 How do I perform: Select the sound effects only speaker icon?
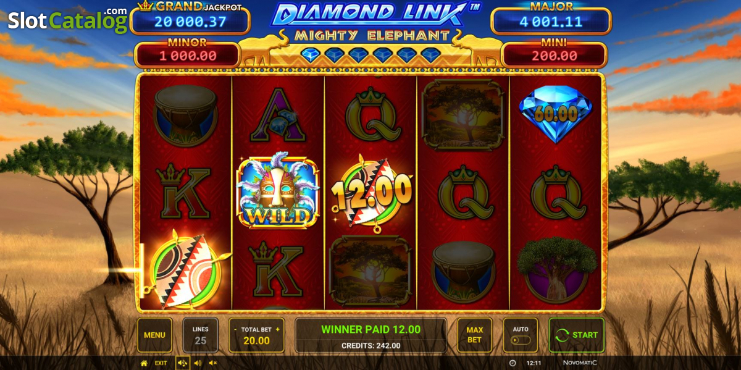tap(198, 363)
